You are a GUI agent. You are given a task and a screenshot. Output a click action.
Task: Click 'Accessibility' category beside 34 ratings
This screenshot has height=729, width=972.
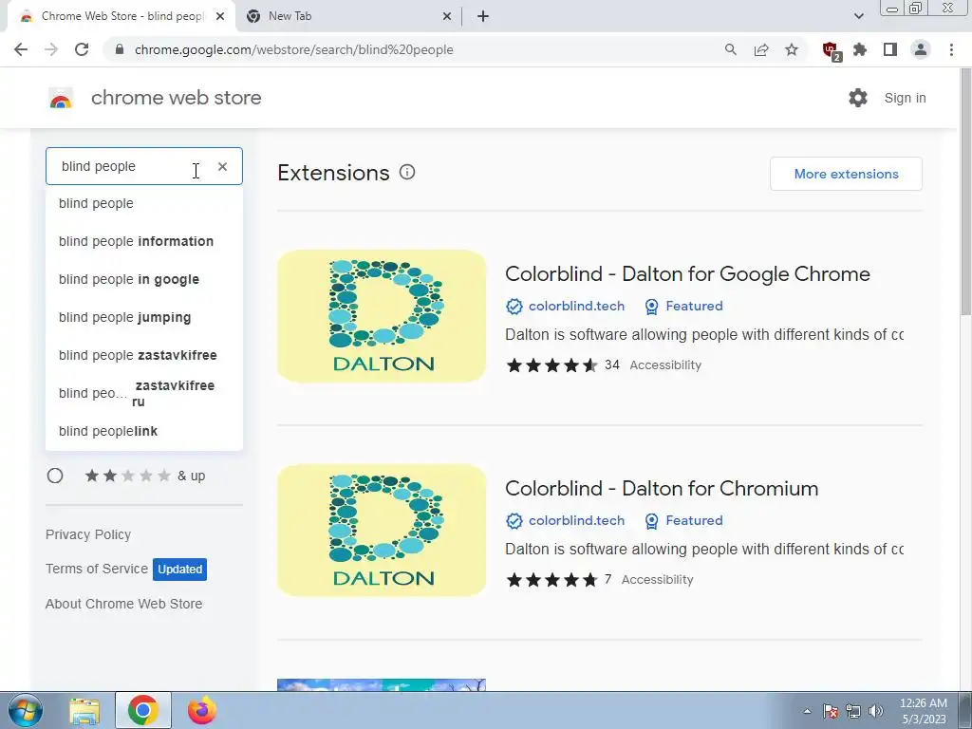click(x=665, y=365)
